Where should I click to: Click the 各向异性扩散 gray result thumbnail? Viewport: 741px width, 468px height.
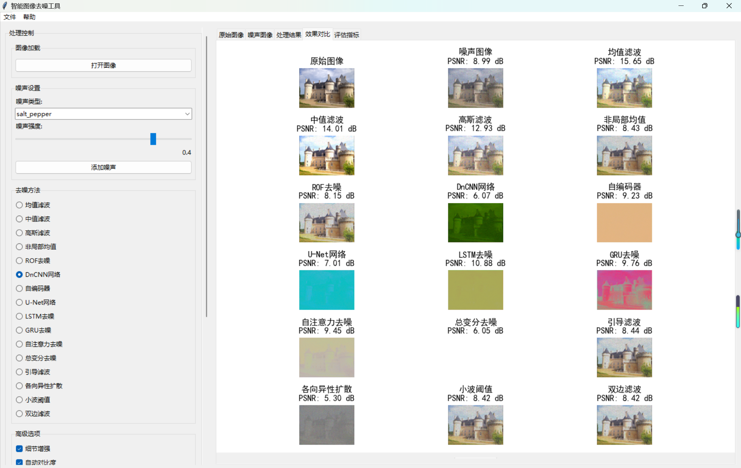(327, 425)
